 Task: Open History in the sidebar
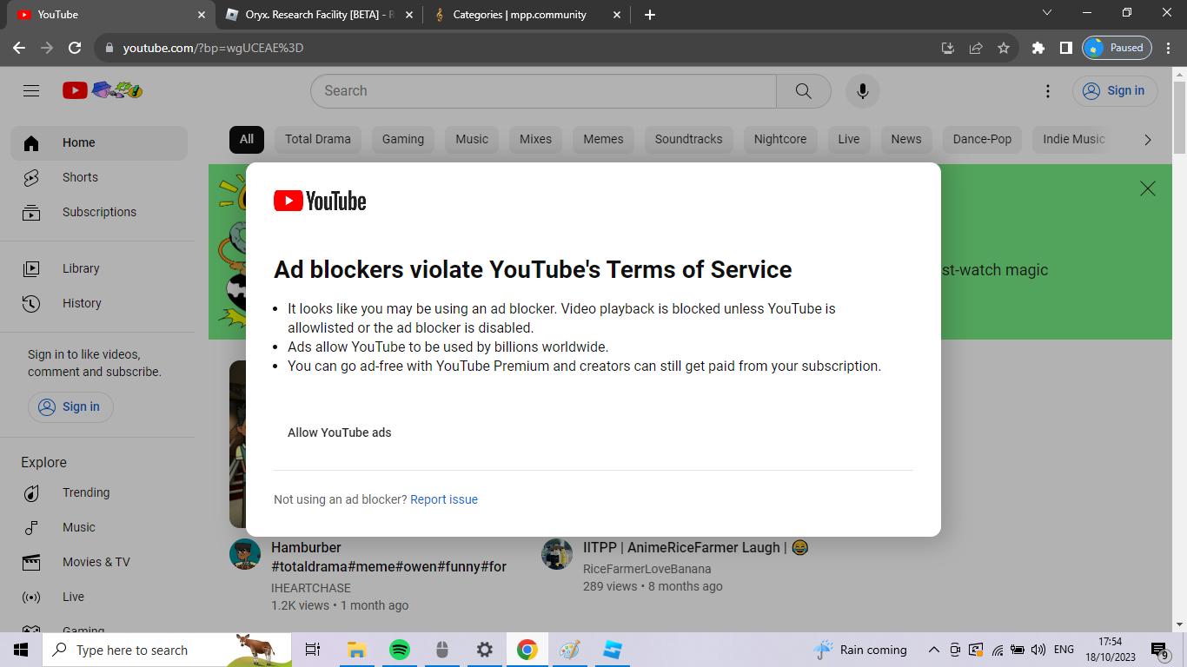99,303
